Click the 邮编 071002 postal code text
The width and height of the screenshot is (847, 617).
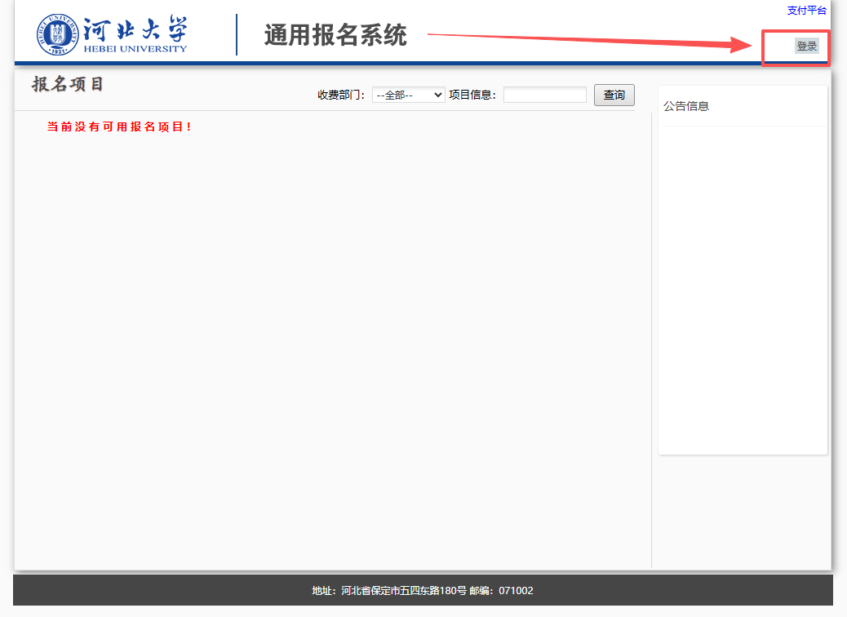501,591
